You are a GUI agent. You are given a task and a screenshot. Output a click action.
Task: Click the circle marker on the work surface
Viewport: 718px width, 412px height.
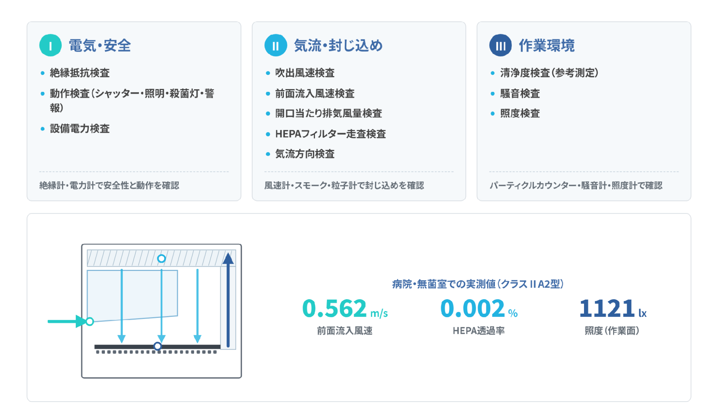point(157,346)
